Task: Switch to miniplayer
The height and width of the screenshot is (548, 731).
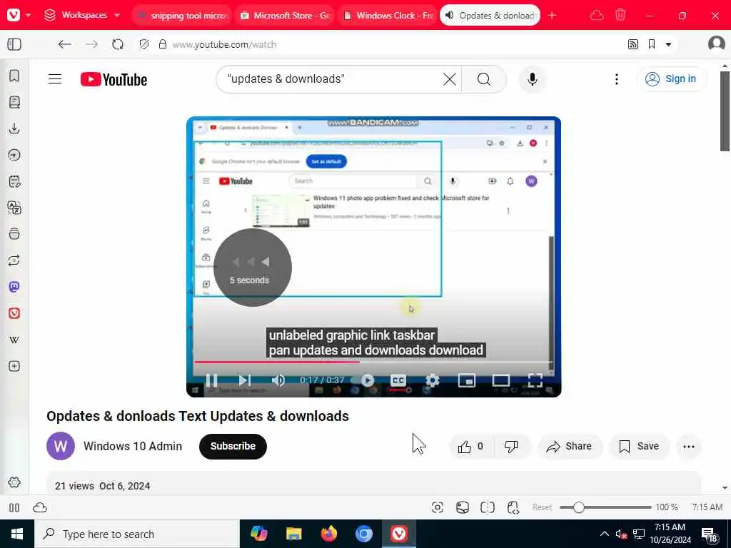Action: pyautogui.click(x=467, y=380)
